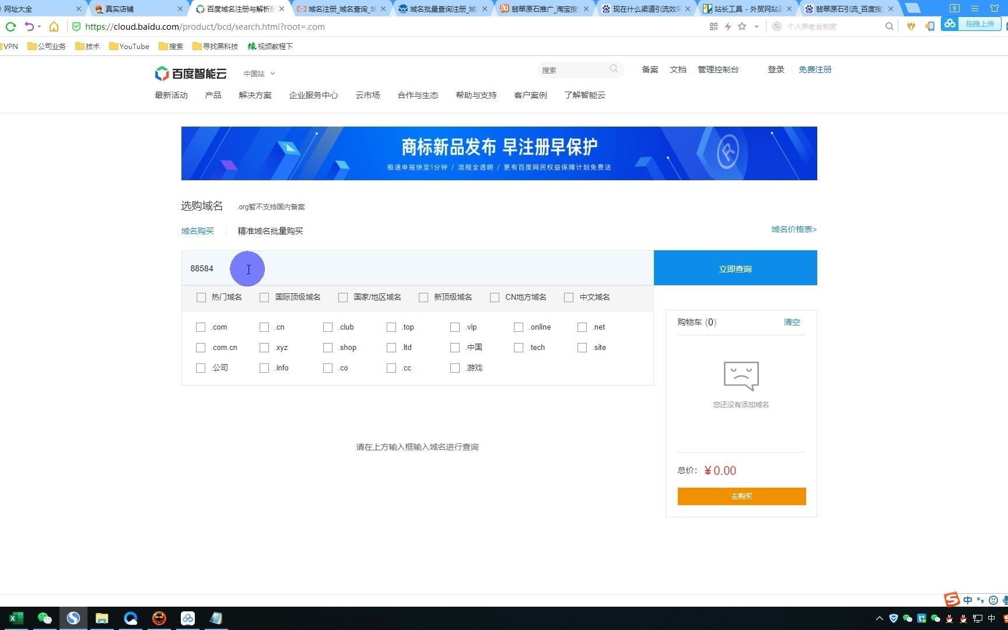This screenshot has height=630, width=1008.
Task: Open the blue Q app in taskbar
Action: 130,618
